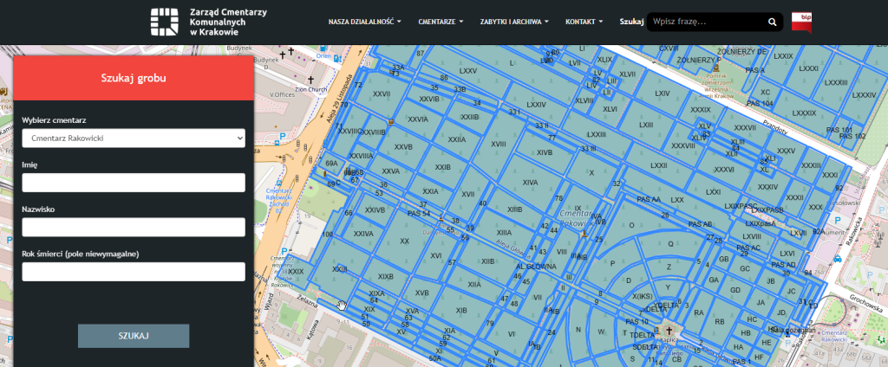Open the NASZA DZIAŁALNOŚĆ menu

365,22
